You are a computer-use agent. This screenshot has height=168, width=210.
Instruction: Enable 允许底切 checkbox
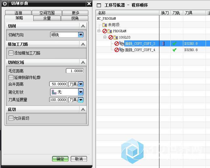pos(11,118)
